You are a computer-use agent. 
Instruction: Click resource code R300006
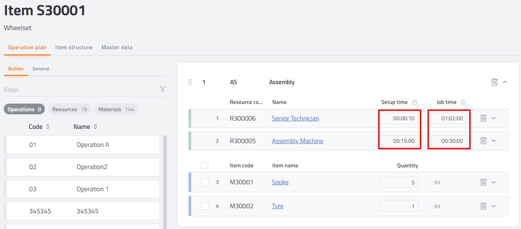coord(243,118)
